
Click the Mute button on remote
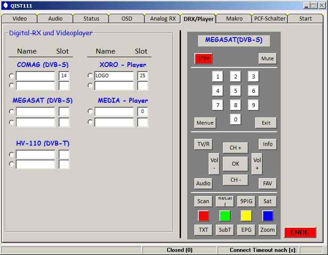pos(267,59)
